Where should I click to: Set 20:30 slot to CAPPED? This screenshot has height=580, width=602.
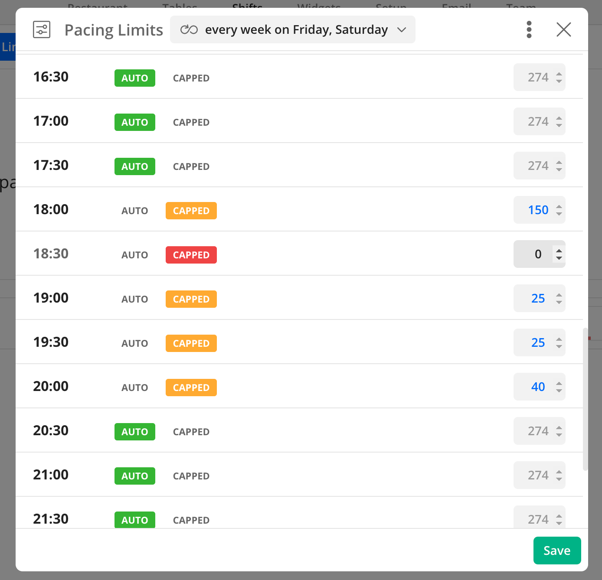coord(191,432)
